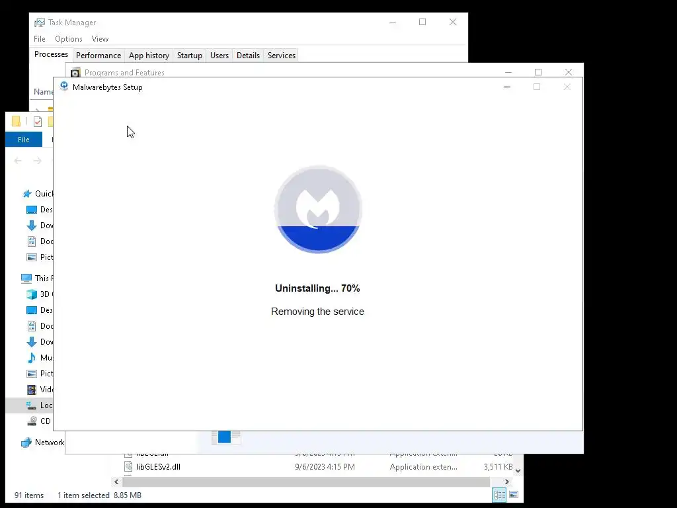Switch to Users tab in Task Manager
The image size is (677, 508).
click(x=219, y=56)
